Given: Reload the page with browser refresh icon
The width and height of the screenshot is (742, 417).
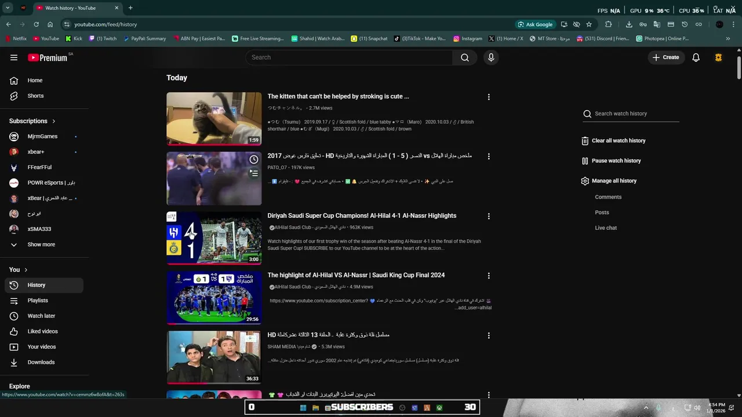Looking at the screenshot, I should pyautogui.click(x=36, y=24).
